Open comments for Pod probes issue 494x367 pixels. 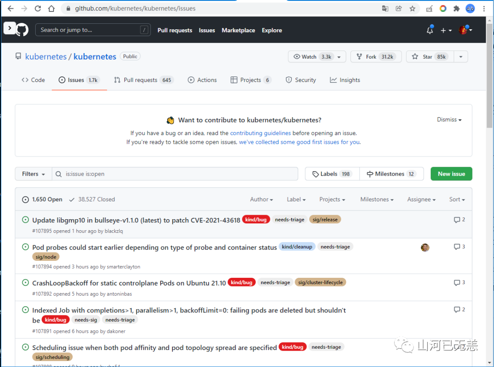(459, 247)
